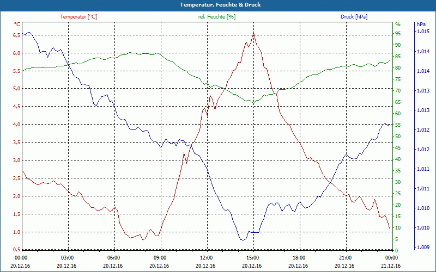Viewport: 436px width, 272px height.
Task: Click the 65 humidity axis value
Action: [398, 102]
